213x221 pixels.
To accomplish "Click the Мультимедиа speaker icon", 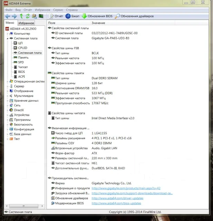I will (x=11, y=96).
